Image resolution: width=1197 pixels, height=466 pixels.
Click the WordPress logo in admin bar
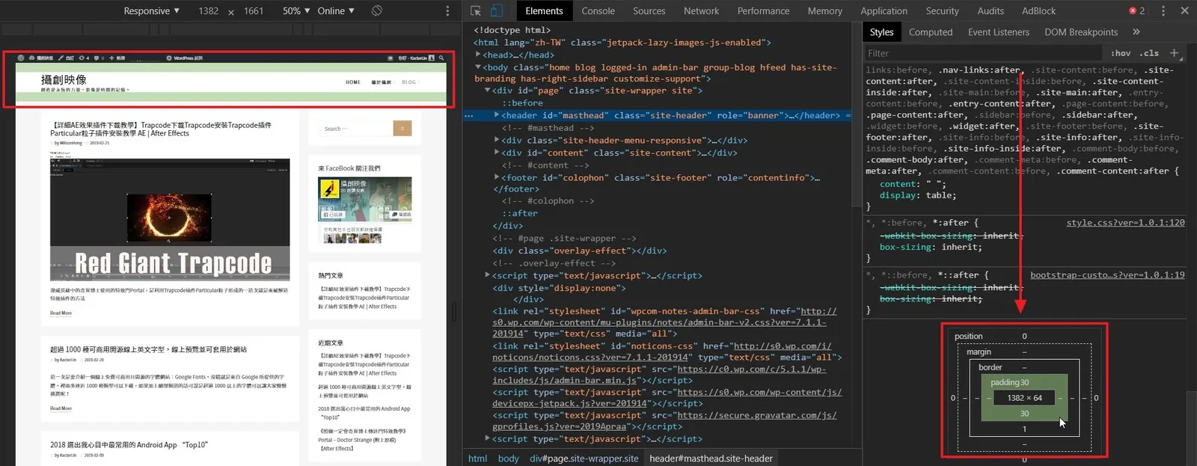[x=21, y=58]
